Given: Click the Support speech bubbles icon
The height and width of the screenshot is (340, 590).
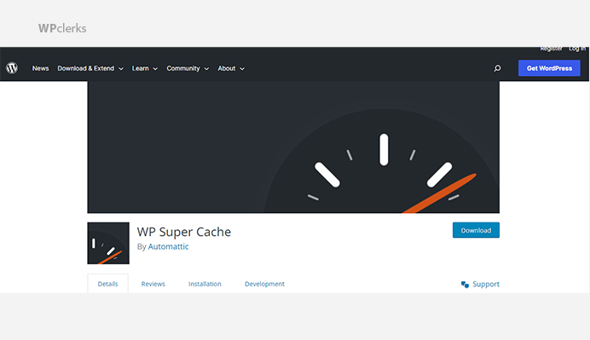Looking at the screenshot, I should click(x=465, y=285).
